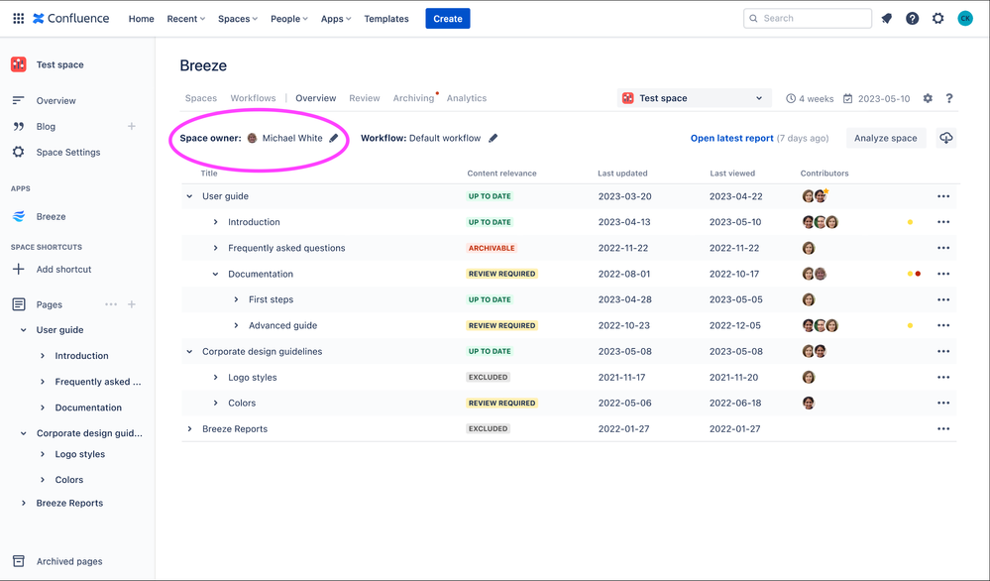Expand Frequently asked questions row in table
990x581 pixels.
pyautogui.click(x=215, y=248)
